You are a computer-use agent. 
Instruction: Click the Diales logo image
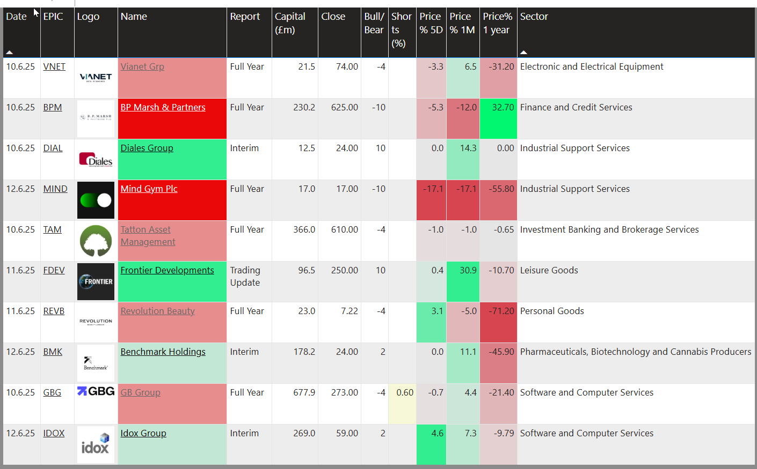pyautogui.click(x=96, y=159)
